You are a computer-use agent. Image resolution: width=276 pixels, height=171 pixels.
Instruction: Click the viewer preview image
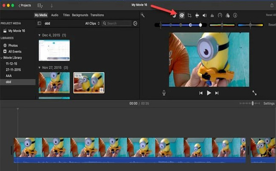click(209, 60)
